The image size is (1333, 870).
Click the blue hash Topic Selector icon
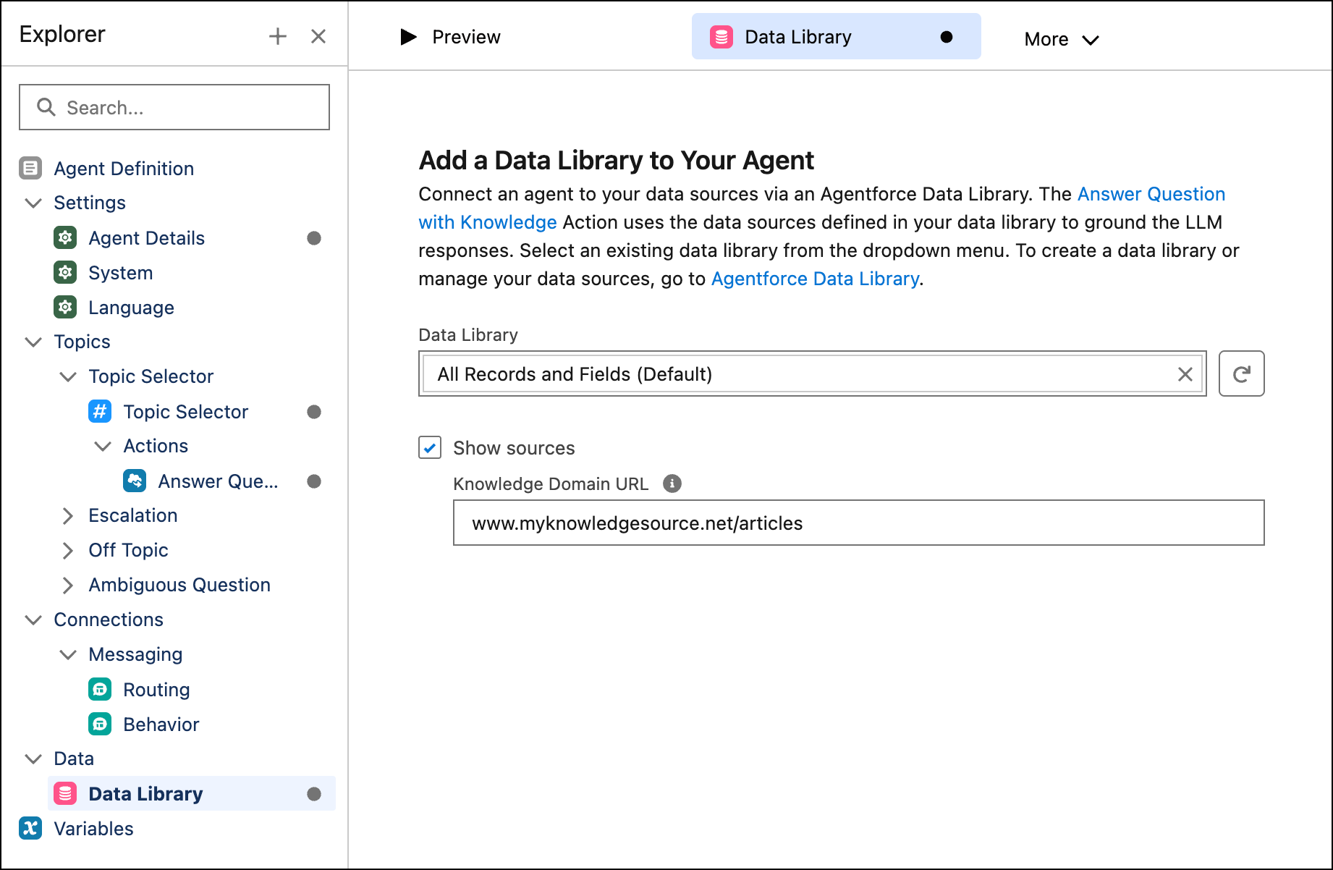pos(100,411)
